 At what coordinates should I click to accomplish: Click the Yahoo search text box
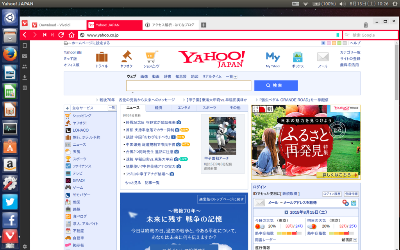pos(189,86)
